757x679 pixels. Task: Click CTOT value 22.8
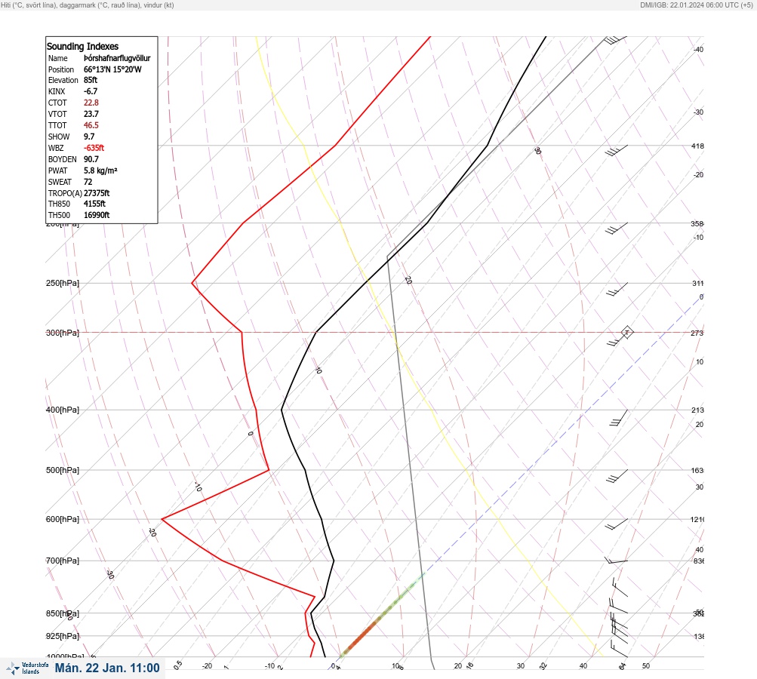tap(91, 103)
